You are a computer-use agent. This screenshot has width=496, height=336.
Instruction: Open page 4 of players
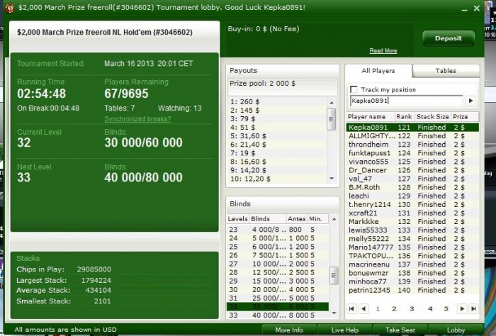click(x=429, y=309)
